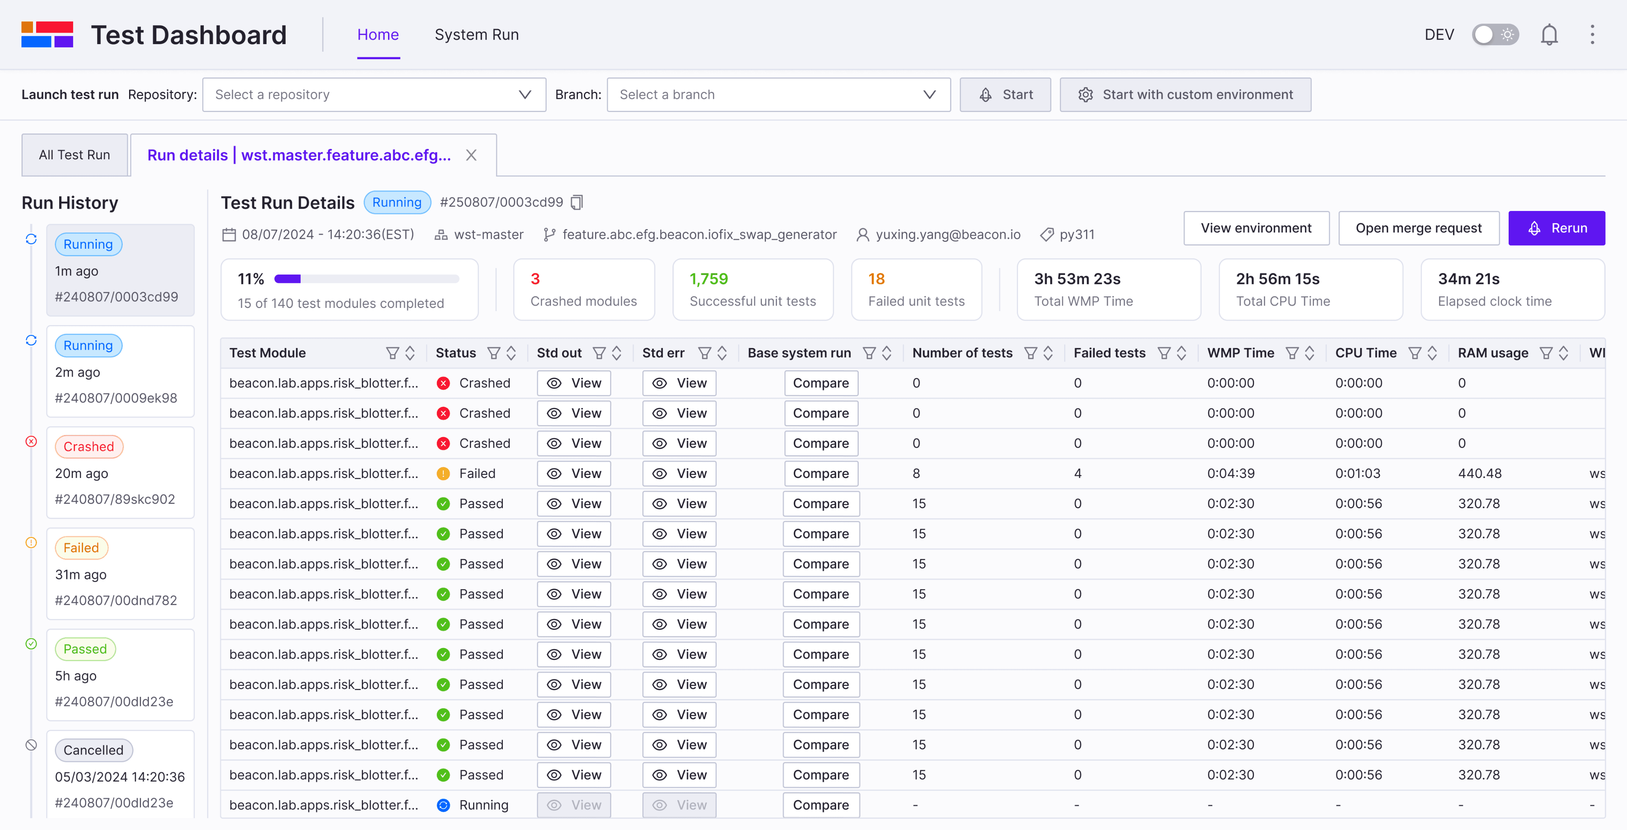View Std err of first Crashed module

click(x=679, y=383)
